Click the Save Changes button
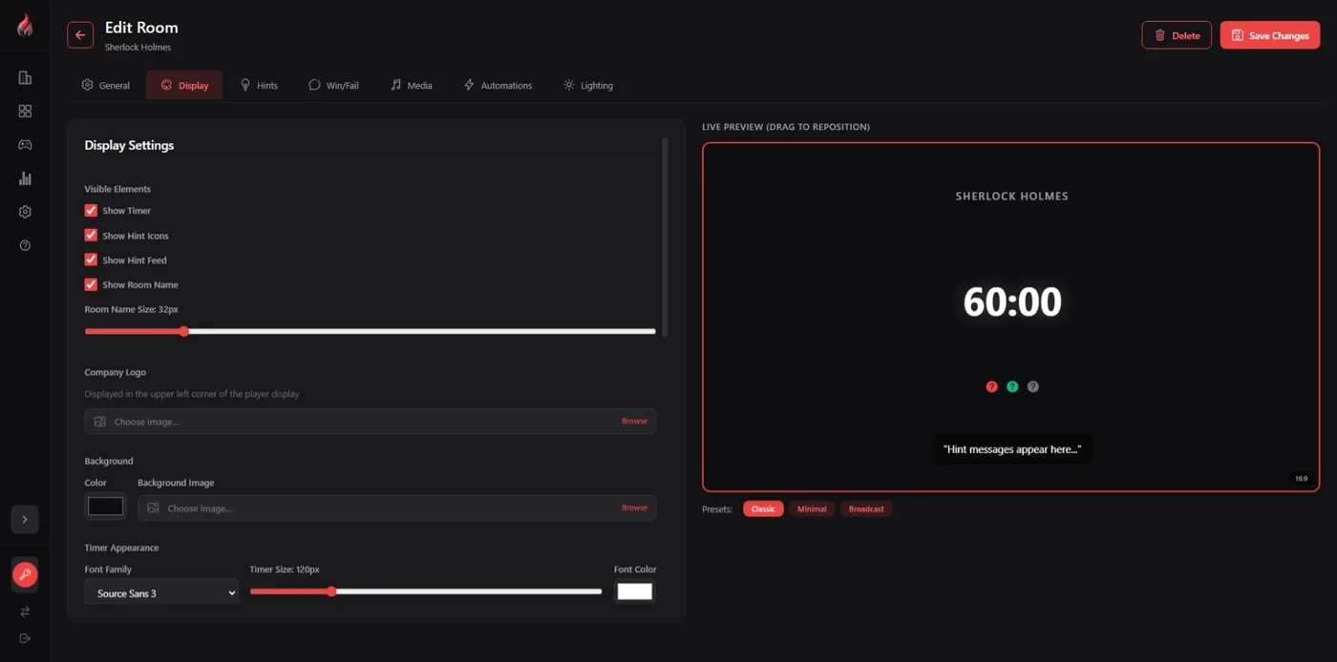 [x=1270, y=35]
